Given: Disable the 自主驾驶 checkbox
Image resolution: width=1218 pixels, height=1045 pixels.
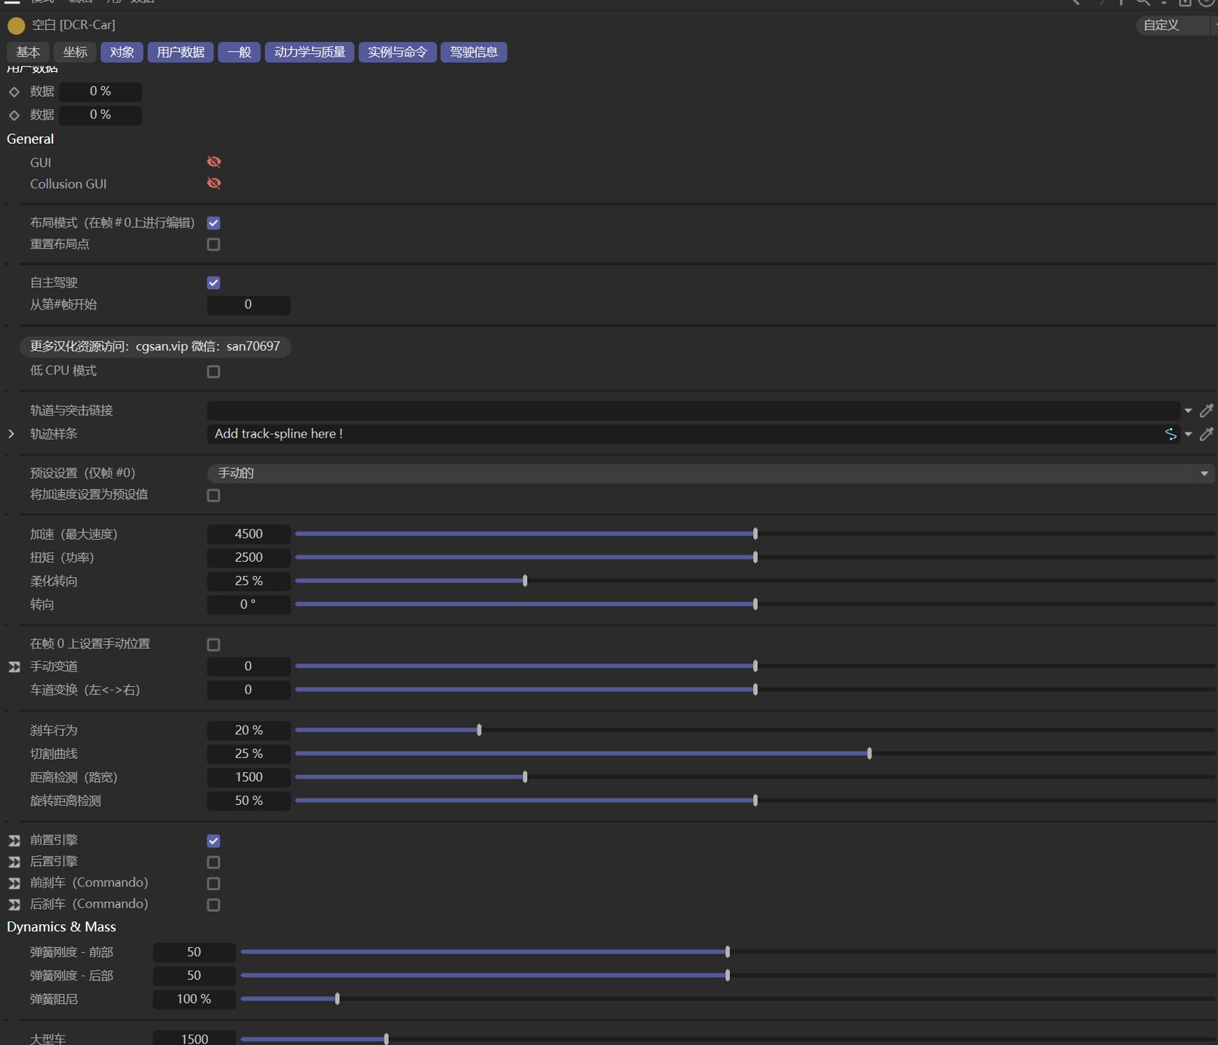Looking at the screenshot, I should click(214, 283).
